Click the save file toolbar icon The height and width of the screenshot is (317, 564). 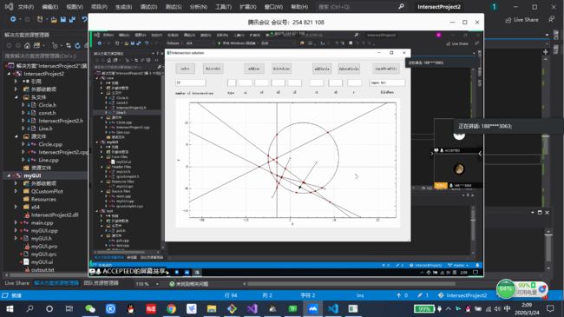[63, 19]
